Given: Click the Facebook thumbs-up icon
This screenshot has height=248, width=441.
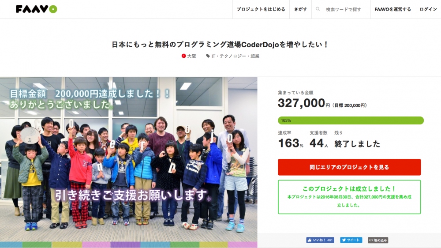Looking at the screenshot, I should (310, 240).
